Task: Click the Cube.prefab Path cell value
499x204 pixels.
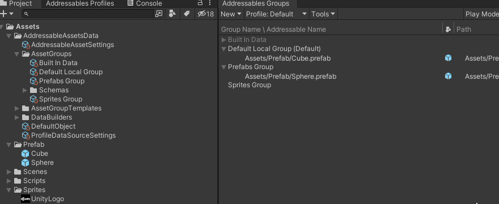Action: tap(482, 58)
